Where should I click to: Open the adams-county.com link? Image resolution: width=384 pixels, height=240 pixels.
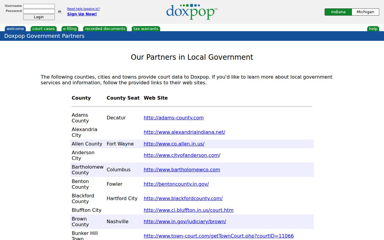coord(174,118)
